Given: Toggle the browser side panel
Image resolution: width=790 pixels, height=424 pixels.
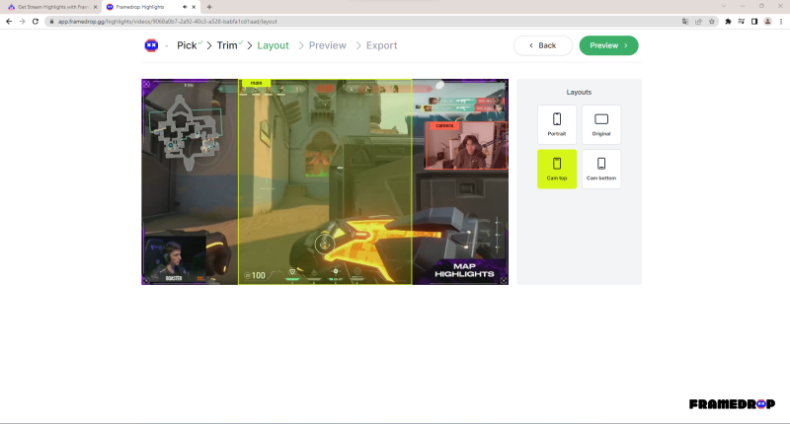Looking at the screenshot, I should (x=754, y=22).
